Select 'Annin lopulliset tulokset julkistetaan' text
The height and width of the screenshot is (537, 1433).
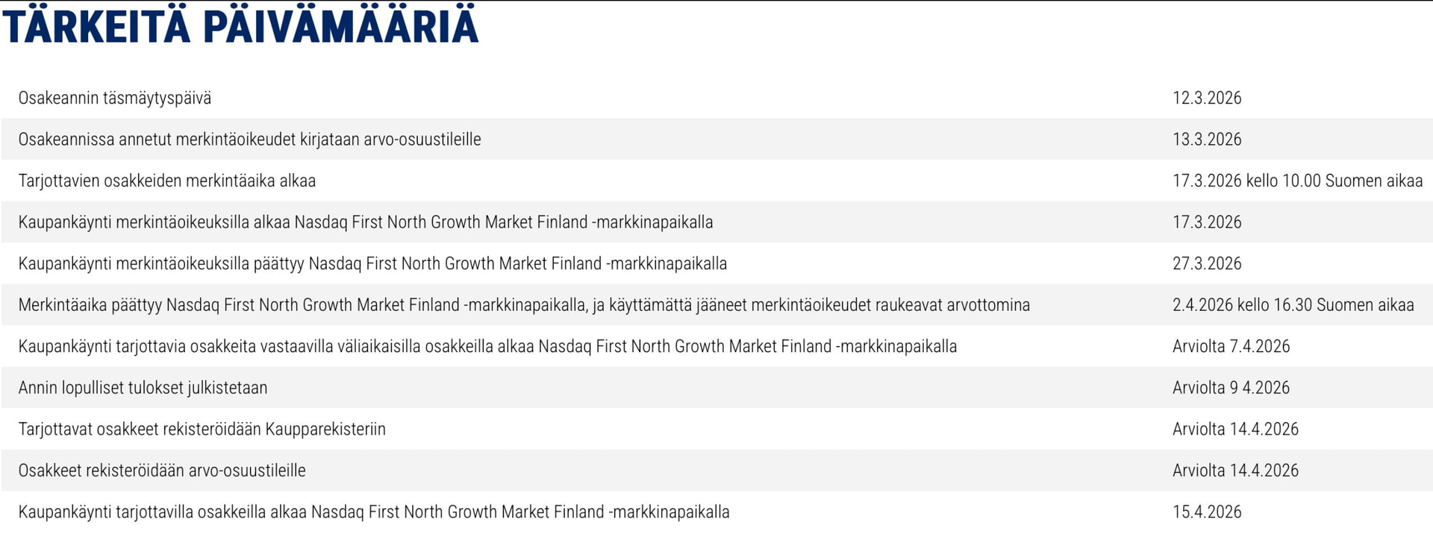(x=143, y=388)
